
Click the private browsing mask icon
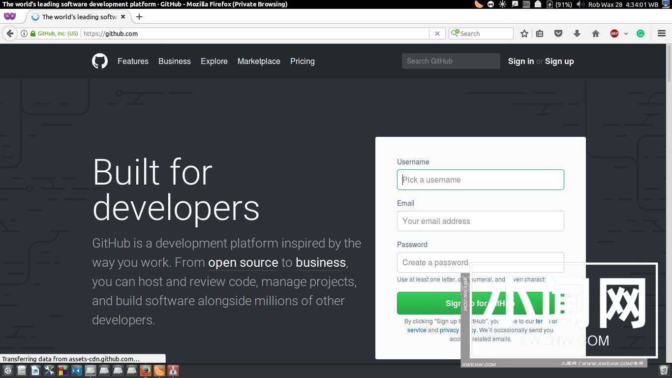coord(10,16)
